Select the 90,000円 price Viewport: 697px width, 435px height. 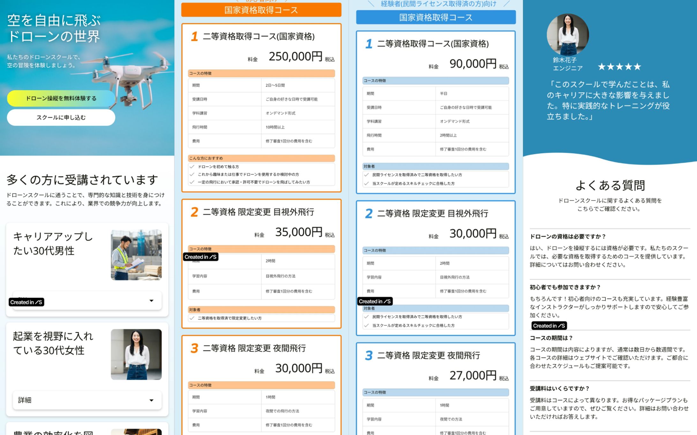(x=473, y=64)
